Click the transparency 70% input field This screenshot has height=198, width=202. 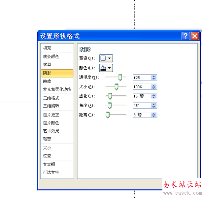tap(142, 78)
